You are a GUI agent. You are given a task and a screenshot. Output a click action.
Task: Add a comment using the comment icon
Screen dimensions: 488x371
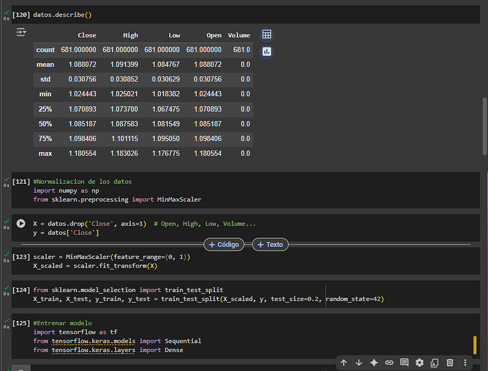click(x=404, y=362)
